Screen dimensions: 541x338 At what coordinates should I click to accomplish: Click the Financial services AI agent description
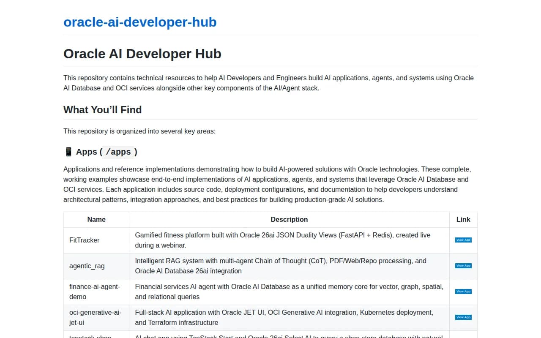[289, 292]
